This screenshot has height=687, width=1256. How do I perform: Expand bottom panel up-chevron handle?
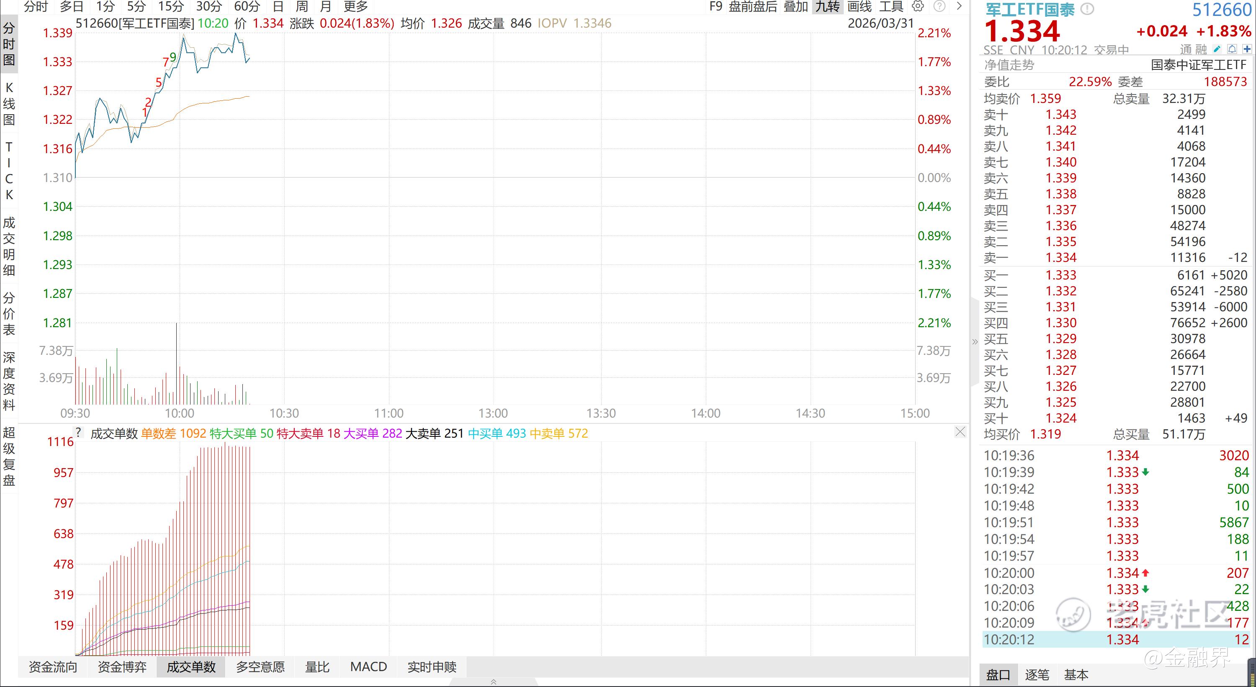pos(494,682)
